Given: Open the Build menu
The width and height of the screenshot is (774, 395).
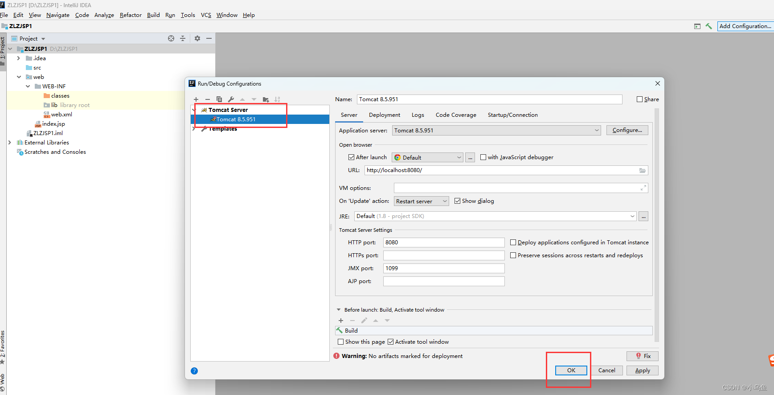Looking at the screenshot, I should [x=153, y=15].
